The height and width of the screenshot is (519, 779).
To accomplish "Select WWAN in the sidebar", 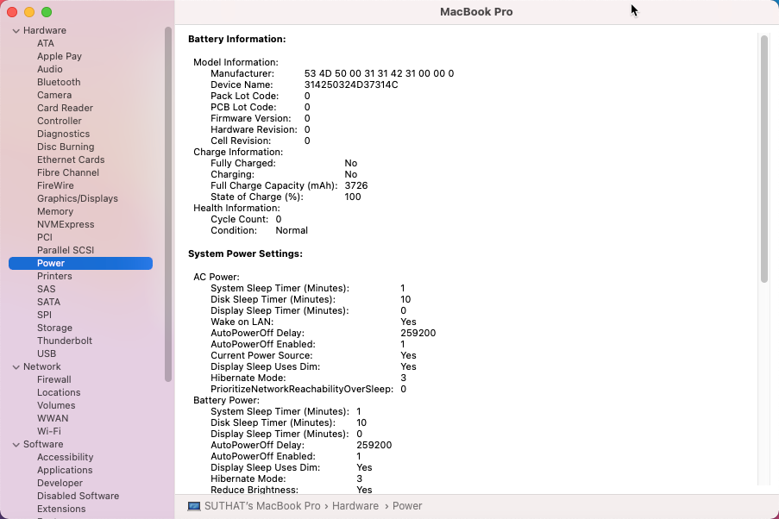I will pyautogui.click(x=53, y=417).
